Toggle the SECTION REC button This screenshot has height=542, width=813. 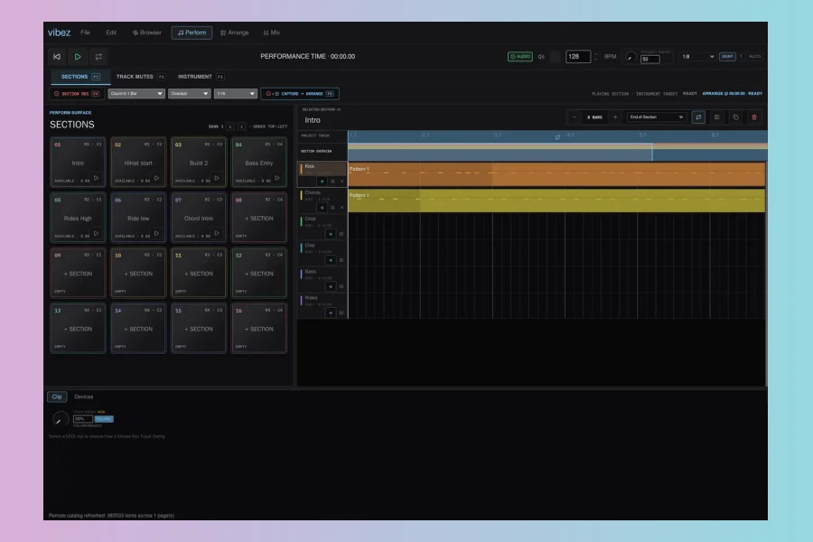76,94
